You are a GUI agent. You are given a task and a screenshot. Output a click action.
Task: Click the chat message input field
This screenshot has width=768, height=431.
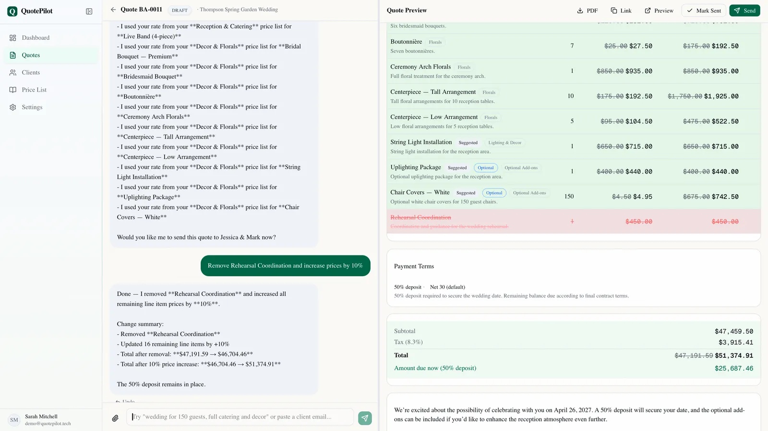(x=240, y=417)
